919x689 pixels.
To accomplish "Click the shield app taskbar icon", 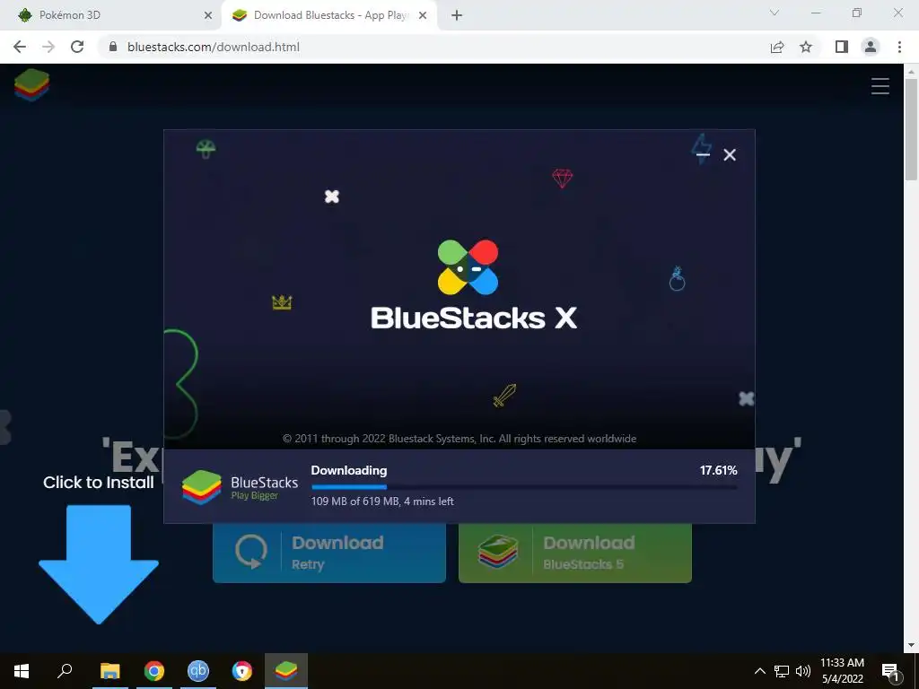I will pyautogui.click(x=242, y=671).
